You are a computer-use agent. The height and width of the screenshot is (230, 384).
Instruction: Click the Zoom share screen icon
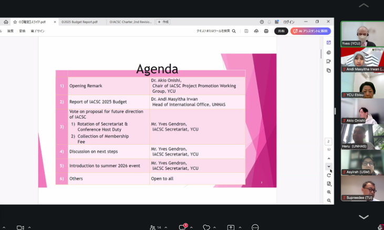231,227
